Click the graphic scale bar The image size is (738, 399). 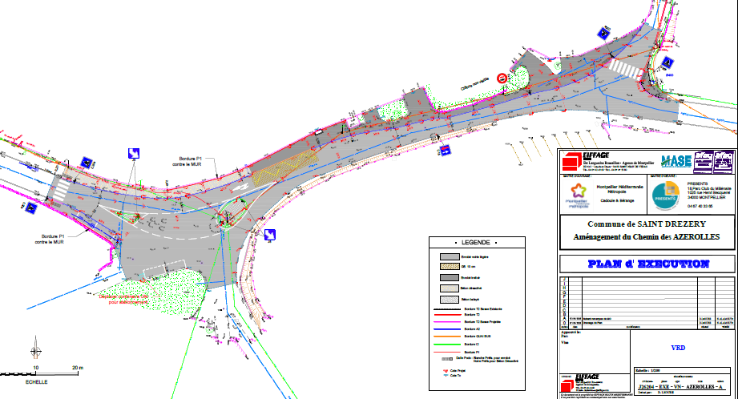click(x=39, y=373)
